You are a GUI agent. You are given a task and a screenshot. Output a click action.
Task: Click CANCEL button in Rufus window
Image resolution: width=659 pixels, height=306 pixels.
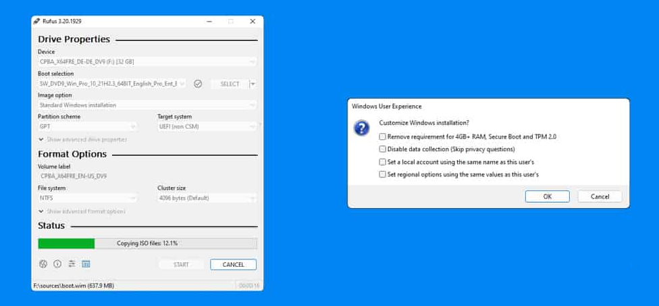[233, 265]
